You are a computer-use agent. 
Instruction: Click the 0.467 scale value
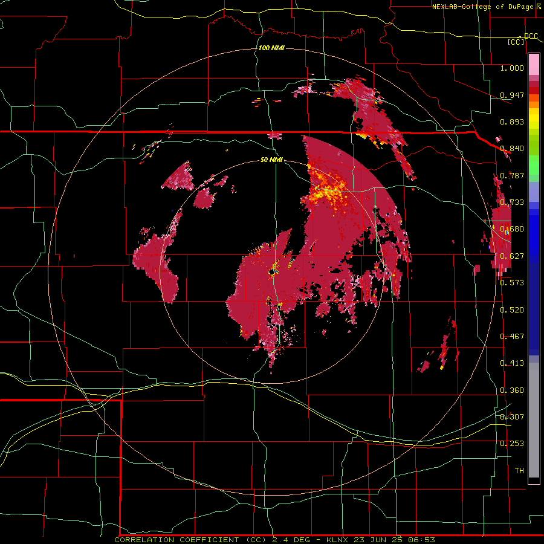[x=512, y=337]
